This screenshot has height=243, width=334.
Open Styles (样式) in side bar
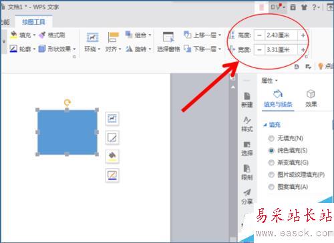coord(247,124)
